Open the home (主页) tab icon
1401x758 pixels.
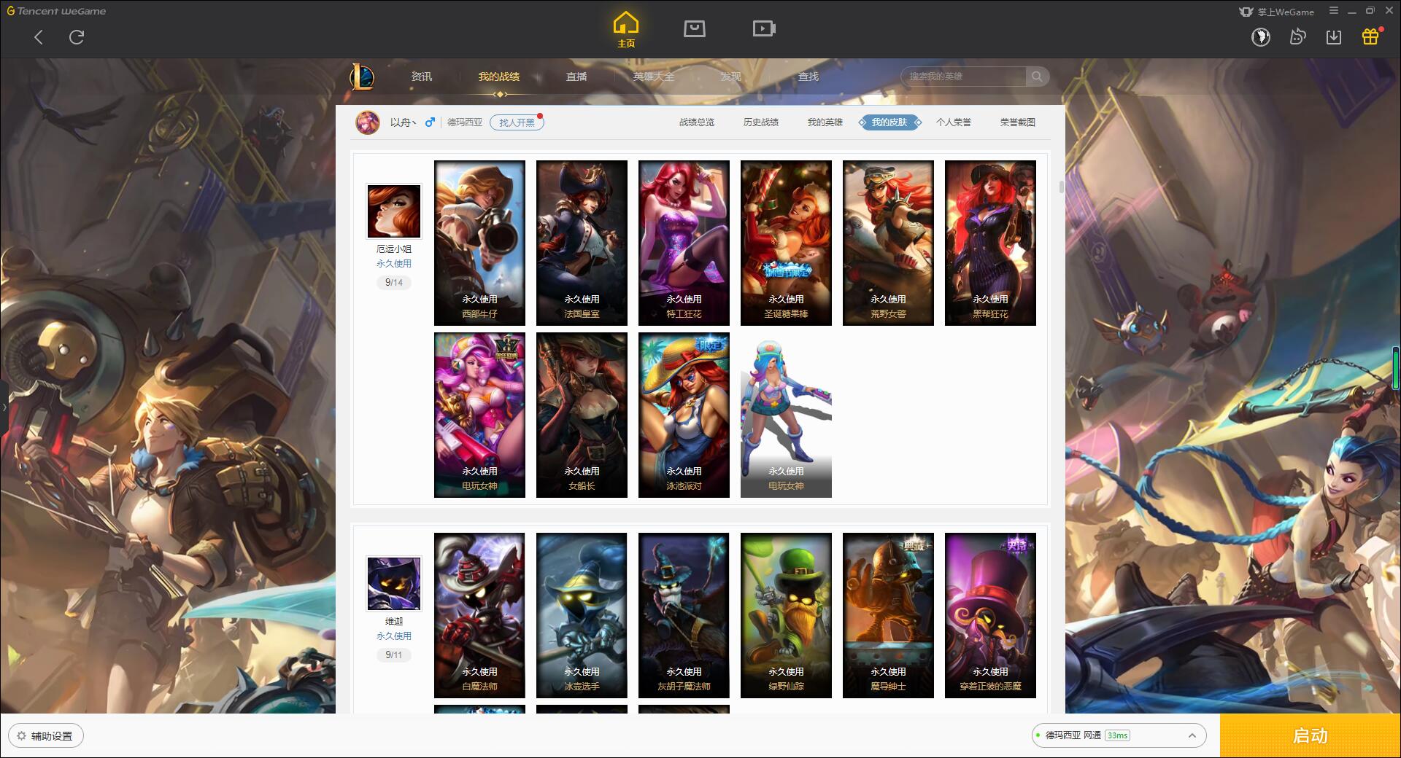click(626, 30)
